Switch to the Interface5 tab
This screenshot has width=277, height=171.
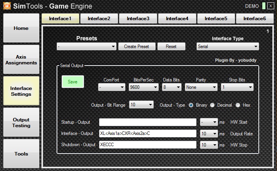coord(216,19)
